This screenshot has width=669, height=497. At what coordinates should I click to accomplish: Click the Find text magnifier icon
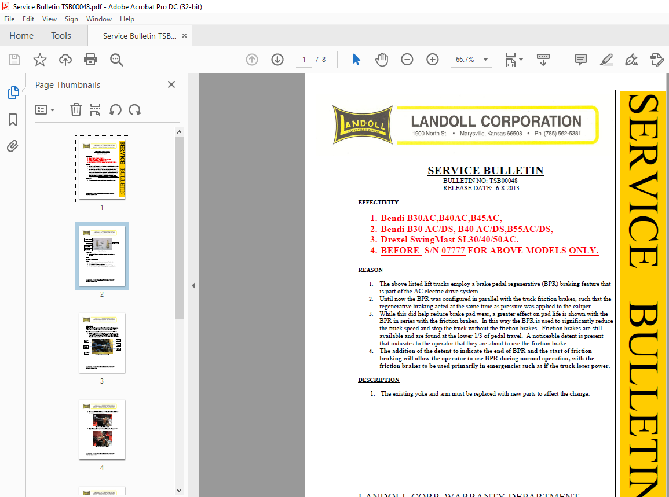(x=116, y=60)
